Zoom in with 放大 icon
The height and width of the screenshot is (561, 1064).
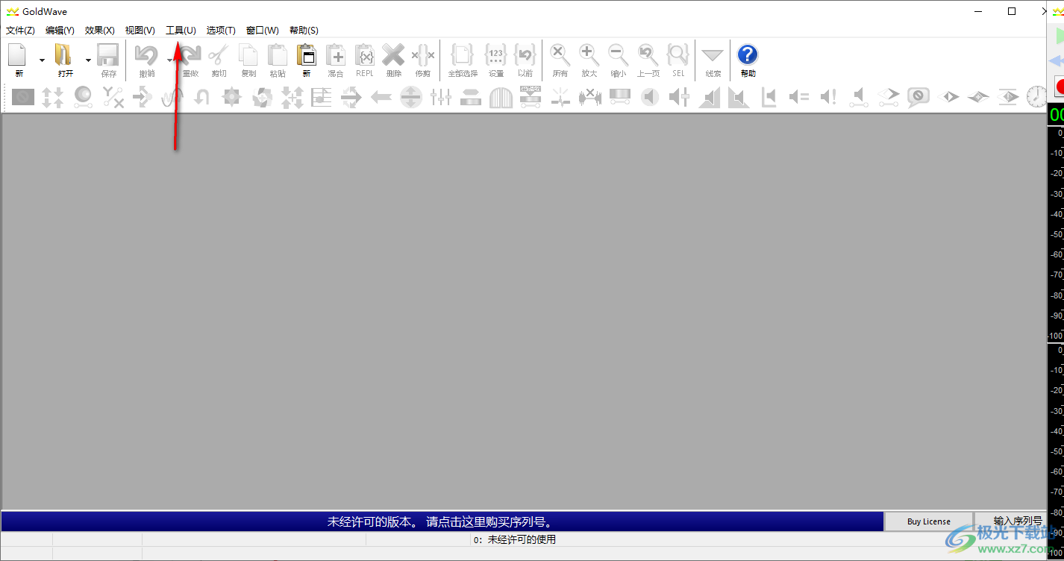589,60
